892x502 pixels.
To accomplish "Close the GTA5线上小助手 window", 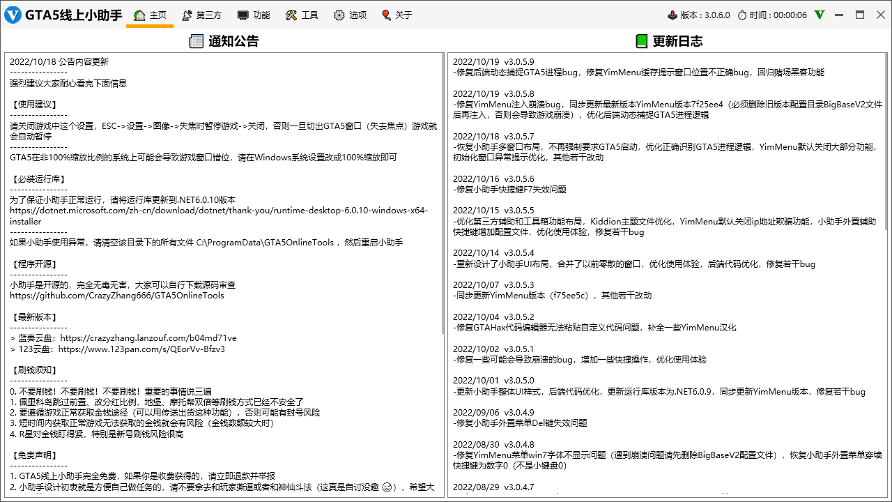I will tap(879, 15).
